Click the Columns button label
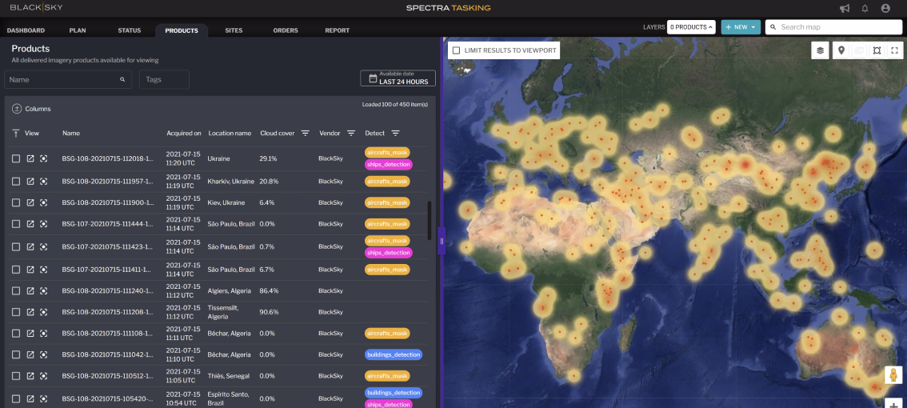907x408 pixels. tap(38, 109)
